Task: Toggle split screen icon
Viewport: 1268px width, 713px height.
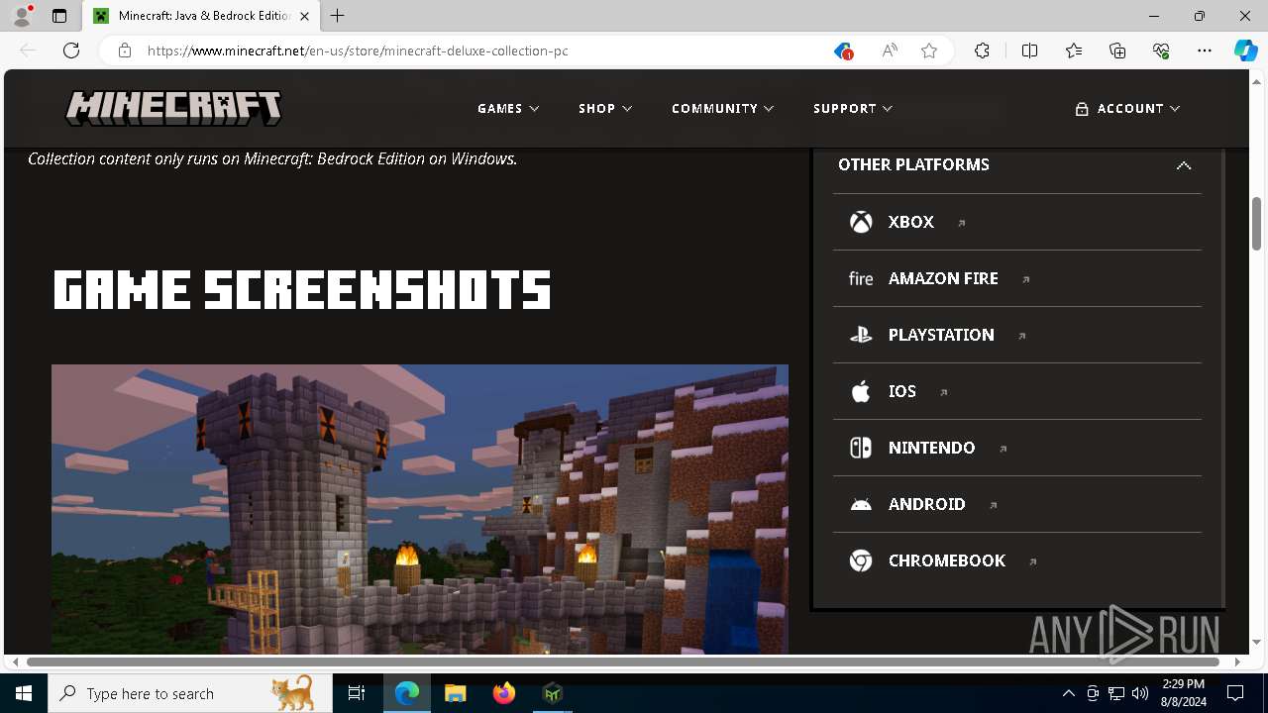Action: 1030,51
